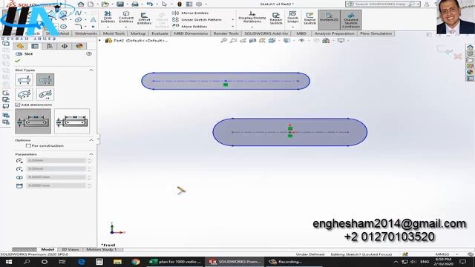Toggle Shaded Sketch Contours
Viewport: 475px width, 267px height.
pos(351,19)
